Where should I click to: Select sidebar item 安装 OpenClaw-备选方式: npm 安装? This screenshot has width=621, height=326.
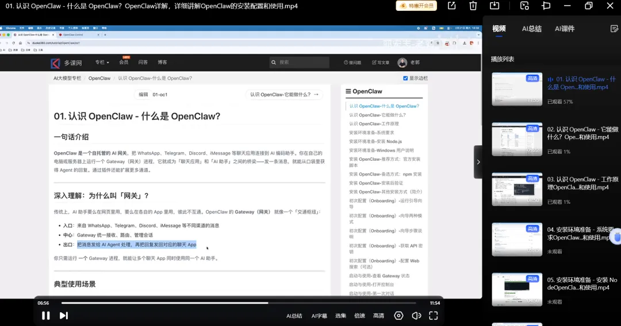point(385,174)
